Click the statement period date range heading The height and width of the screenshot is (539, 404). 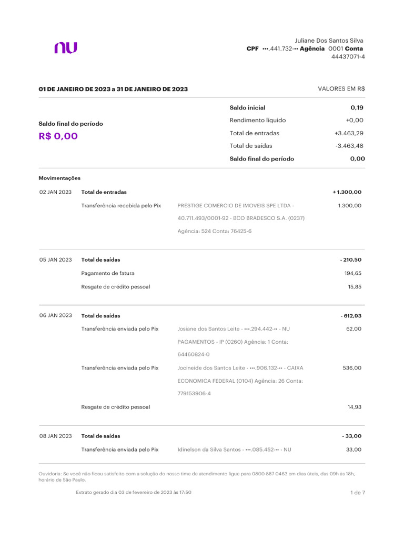(x=113, y=89)
